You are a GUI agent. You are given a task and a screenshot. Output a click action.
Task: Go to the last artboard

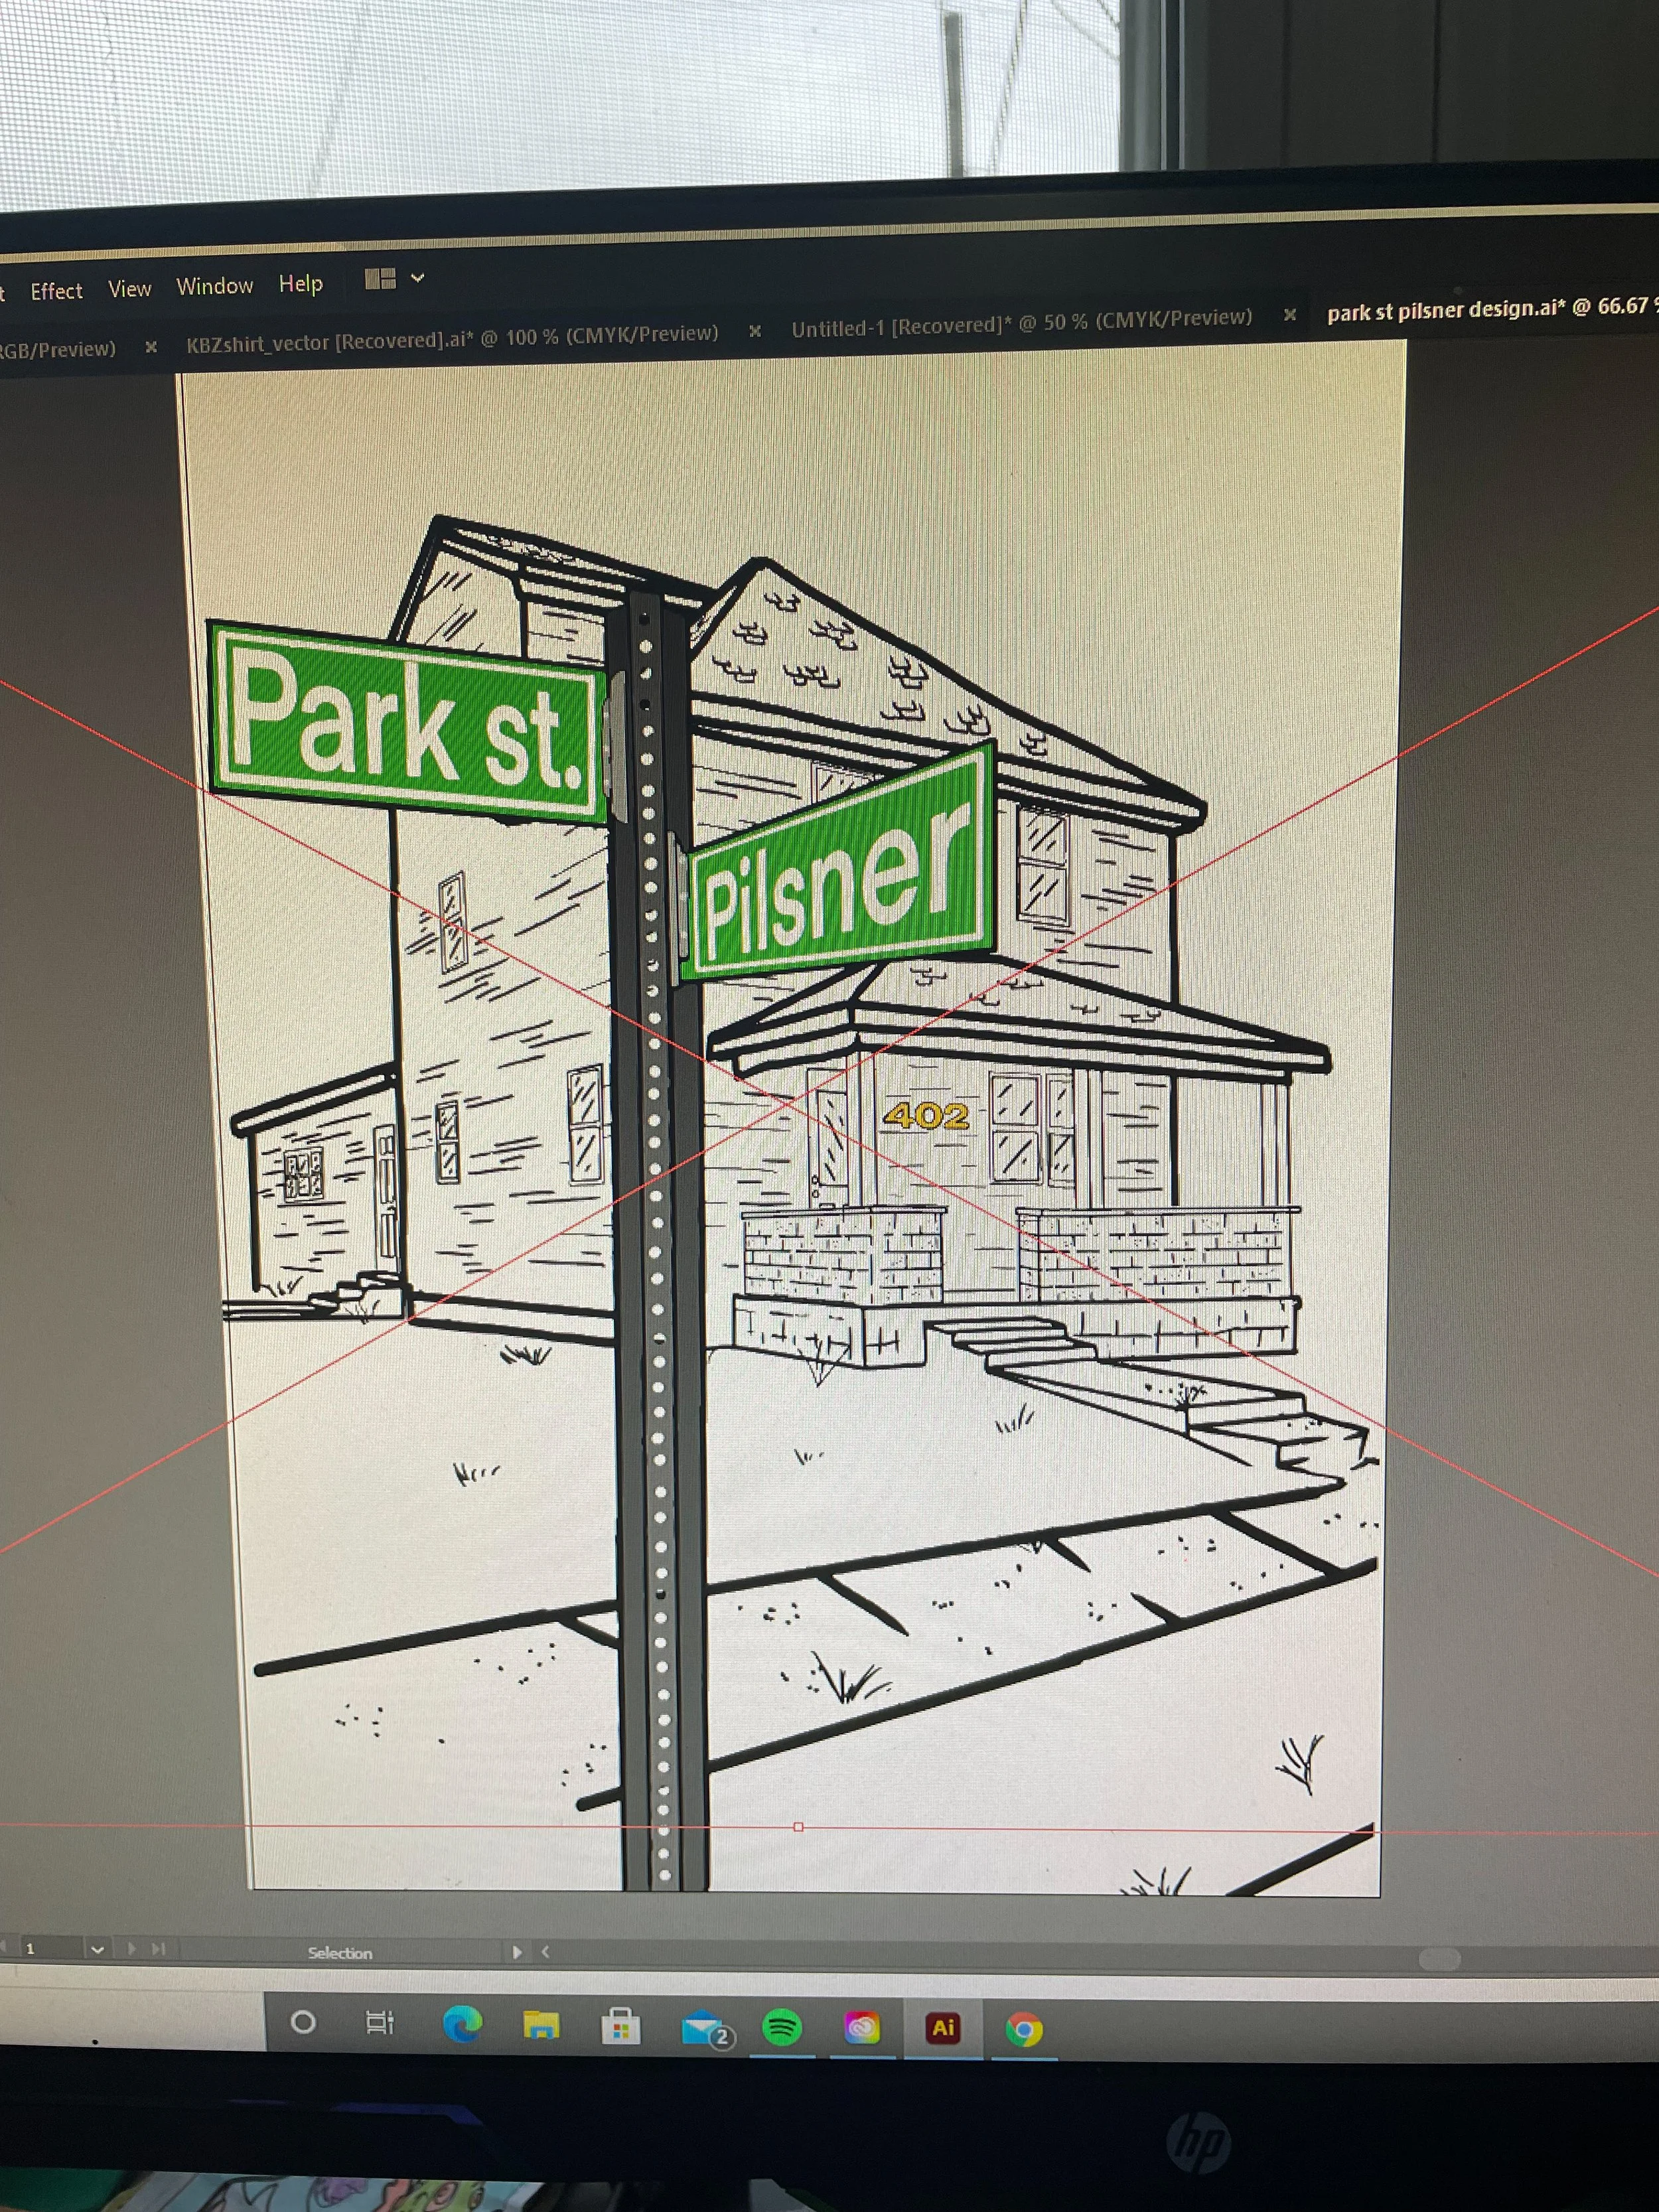coord(158,1948)
